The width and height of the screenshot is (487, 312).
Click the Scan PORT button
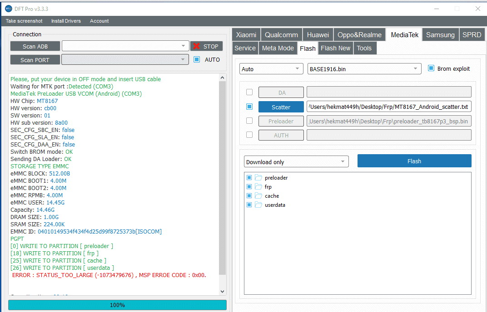pos(35,60)
